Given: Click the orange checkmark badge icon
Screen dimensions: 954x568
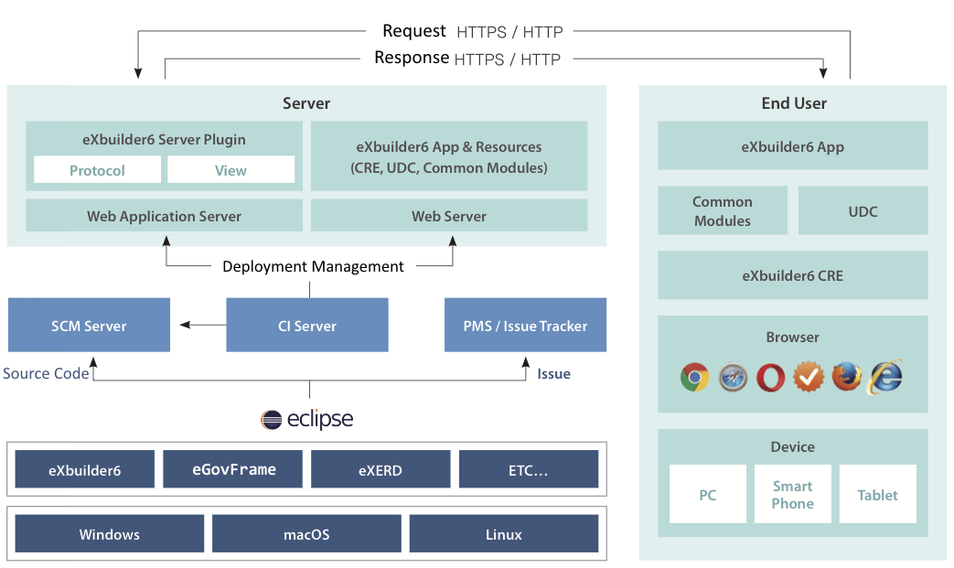Looking at the screenshot, I should [809, 377].
